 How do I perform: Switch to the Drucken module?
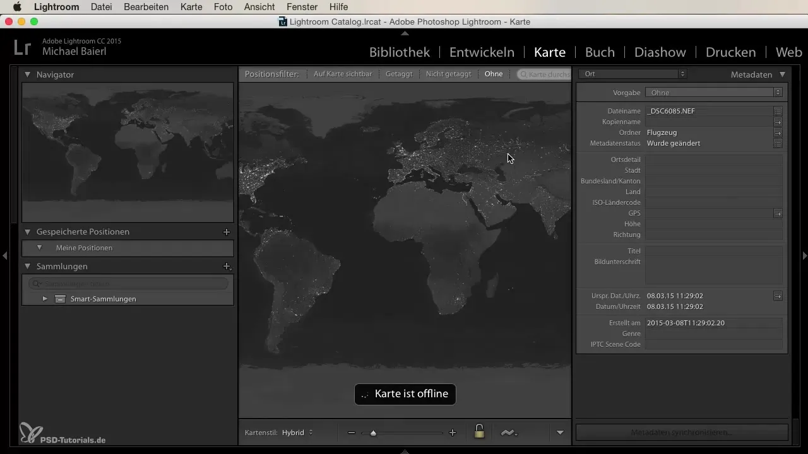pyautogui.click(x=731, y=52)
